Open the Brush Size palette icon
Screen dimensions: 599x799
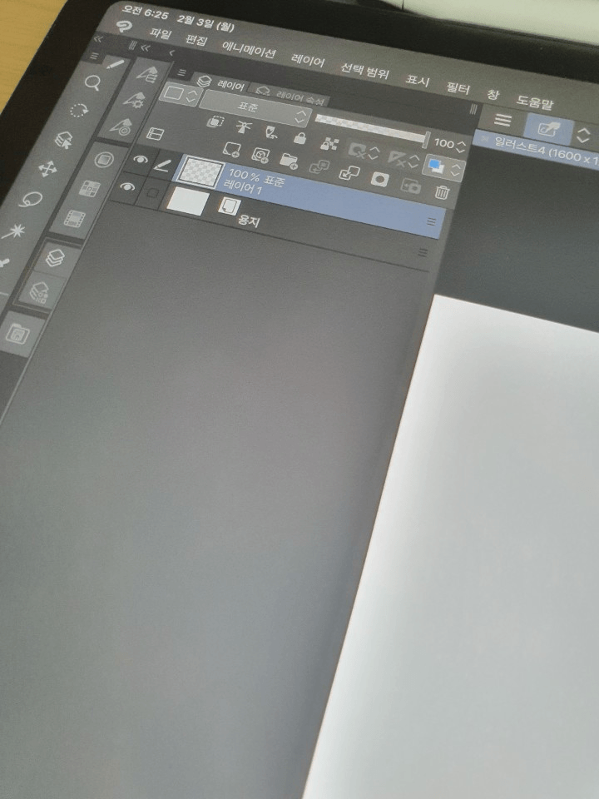point(120,126)
